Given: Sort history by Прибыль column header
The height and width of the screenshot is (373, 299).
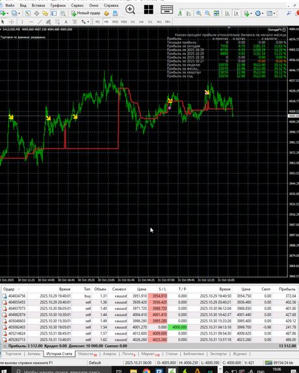Looking at the screenshot, I should coord(287,289).
